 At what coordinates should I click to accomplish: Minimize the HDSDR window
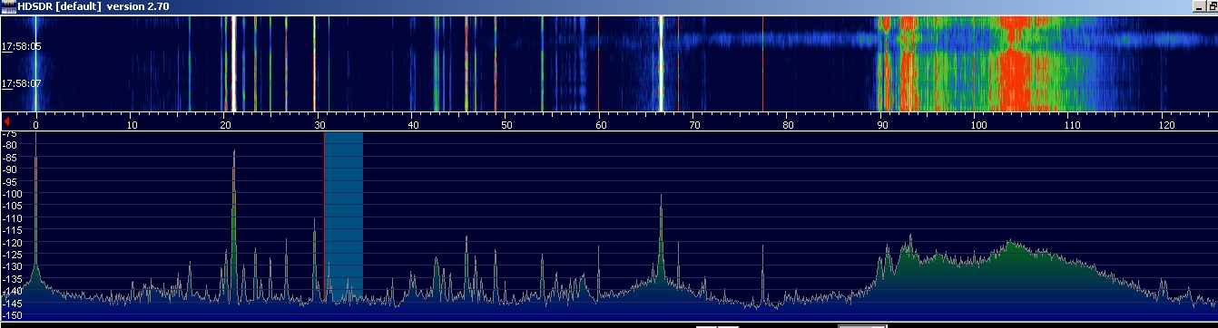1199,6
